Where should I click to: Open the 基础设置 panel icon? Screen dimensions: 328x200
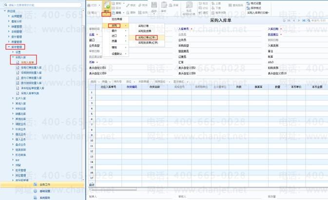36,191
